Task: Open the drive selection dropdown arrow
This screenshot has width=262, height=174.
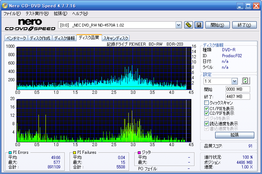Action: point(179,25)
